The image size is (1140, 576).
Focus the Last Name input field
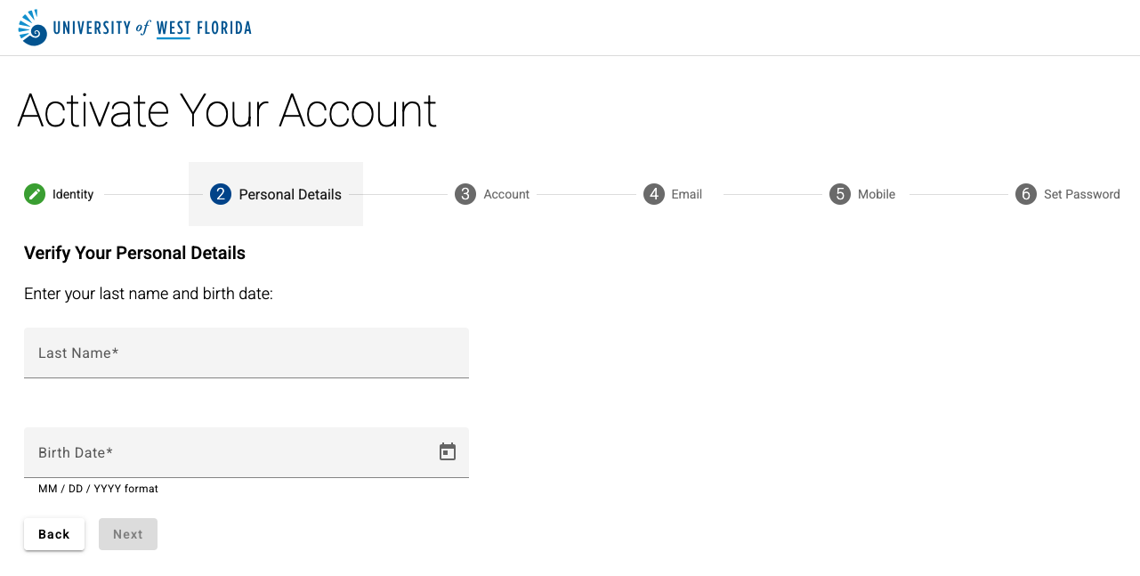pos(247,353)
